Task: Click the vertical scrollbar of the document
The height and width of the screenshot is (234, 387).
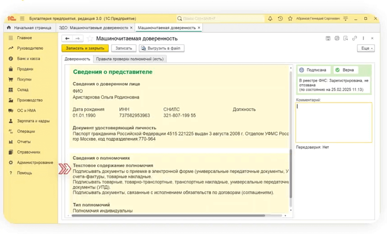Action: [291, 174]
